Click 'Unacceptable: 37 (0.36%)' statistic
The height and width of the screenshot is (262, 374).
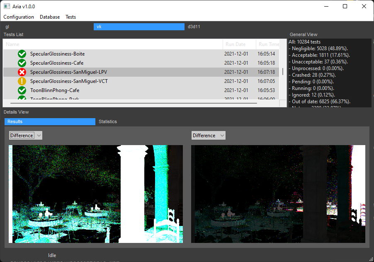click(x=318, y=62)
